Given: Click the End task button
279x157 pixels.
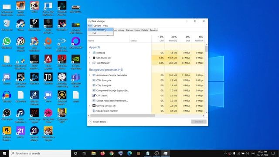Looking at the screenshot, I should click(199, 122).
